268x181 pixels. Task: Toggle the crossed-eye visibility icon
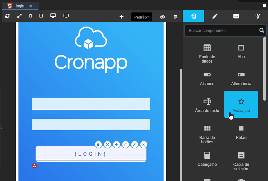162,17
